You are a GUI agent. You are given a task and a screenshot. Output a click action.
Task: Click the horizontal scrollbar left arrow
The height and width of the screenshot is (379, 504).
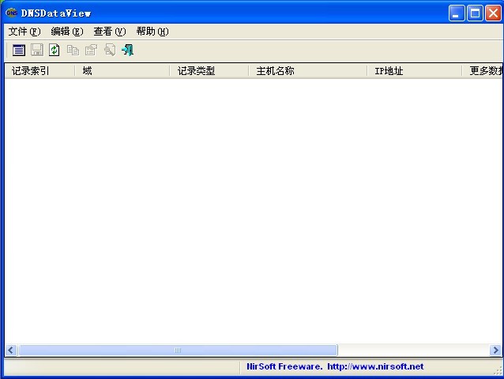tap(11, 350)
